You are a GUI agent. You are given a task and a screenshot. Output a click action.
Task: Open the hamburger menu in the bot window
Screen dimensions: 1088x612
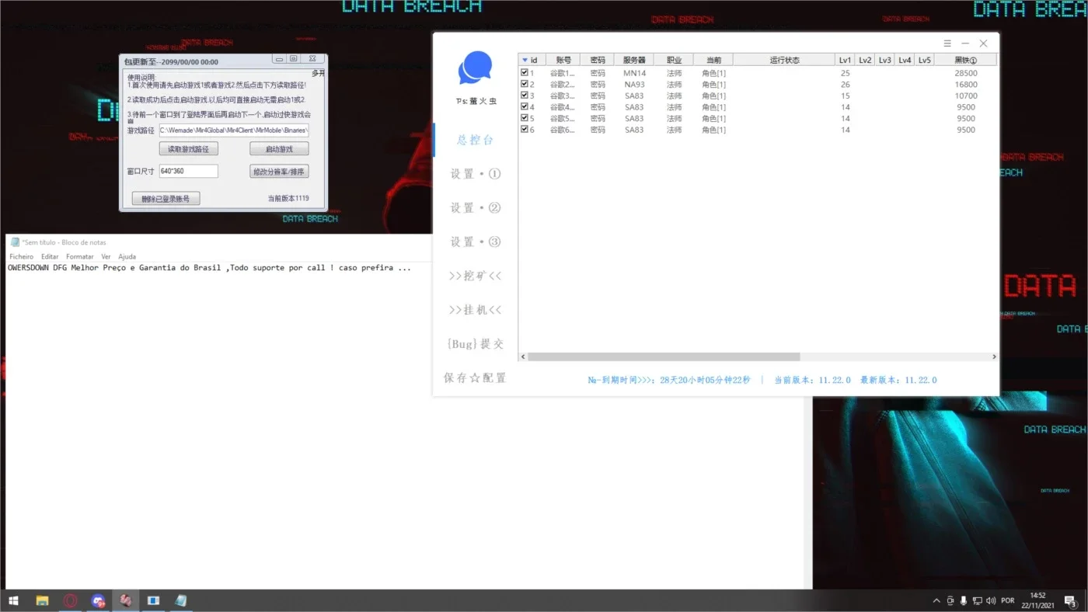[x=947, y=43]
